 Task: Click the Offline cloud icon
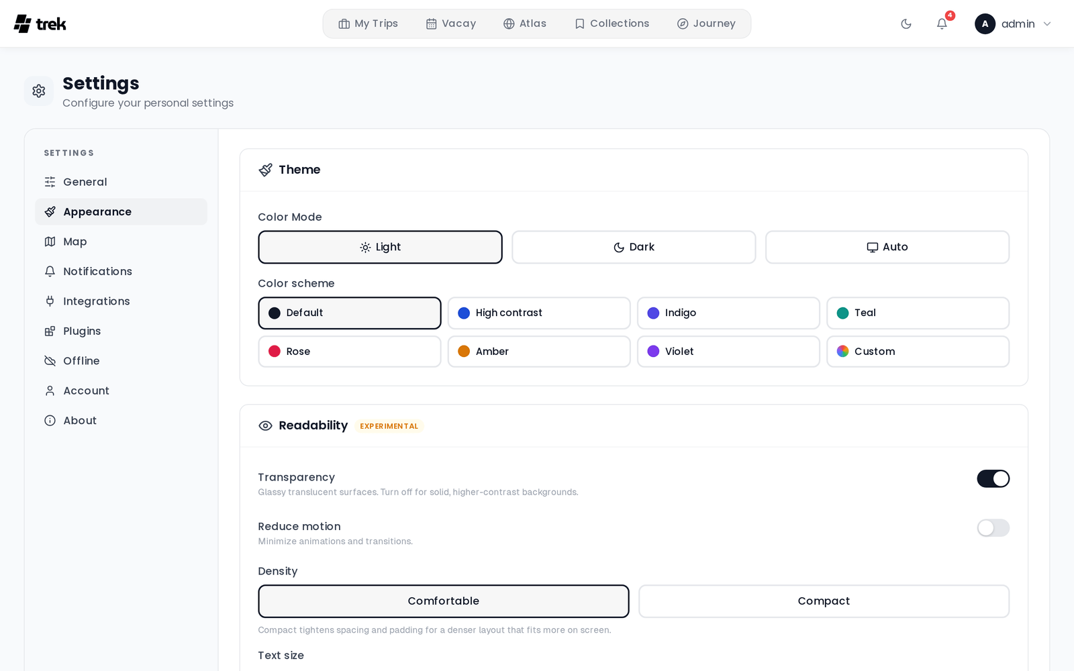[x=50, y=361]
